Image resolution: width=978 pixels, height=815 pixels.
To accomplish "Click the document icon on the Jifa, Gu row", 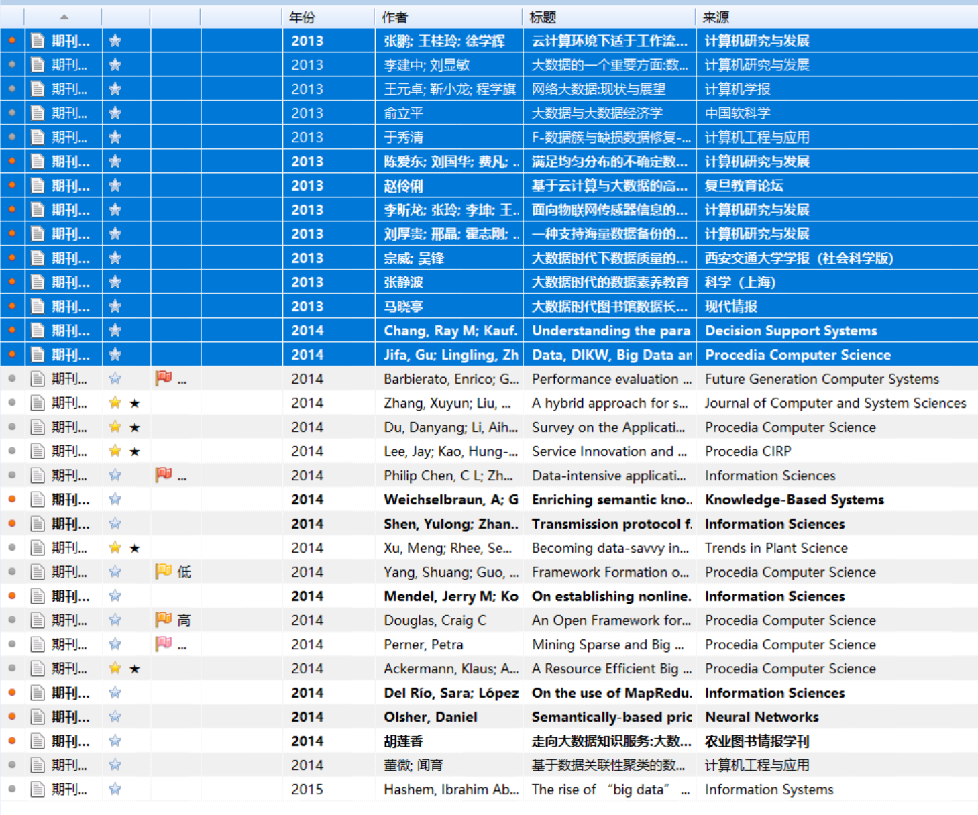I will click(38, 355).
